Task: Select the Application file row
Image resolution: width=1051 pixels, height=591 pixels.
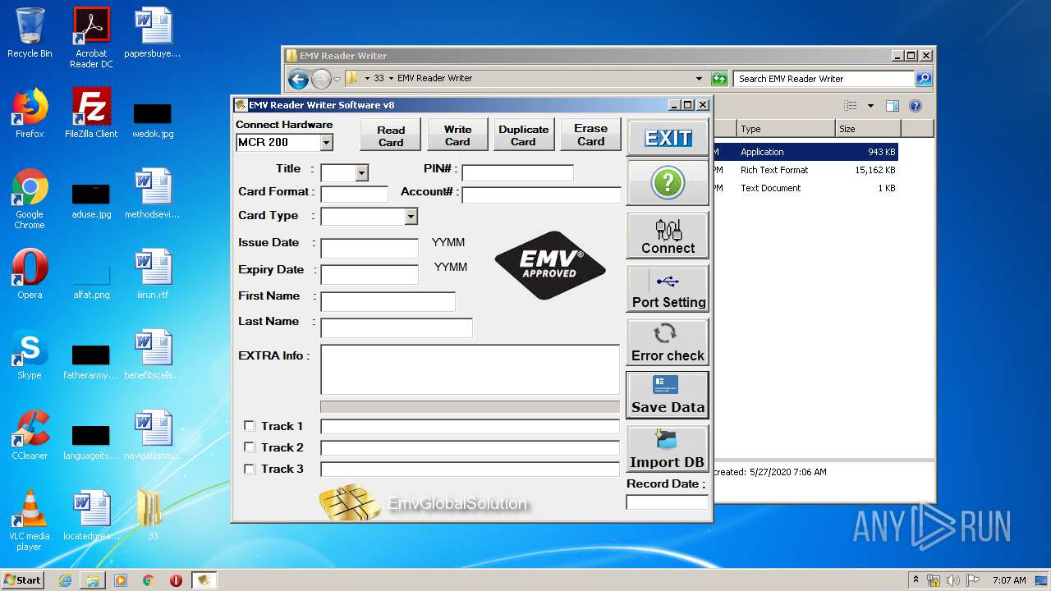Action: coord(805,152)
